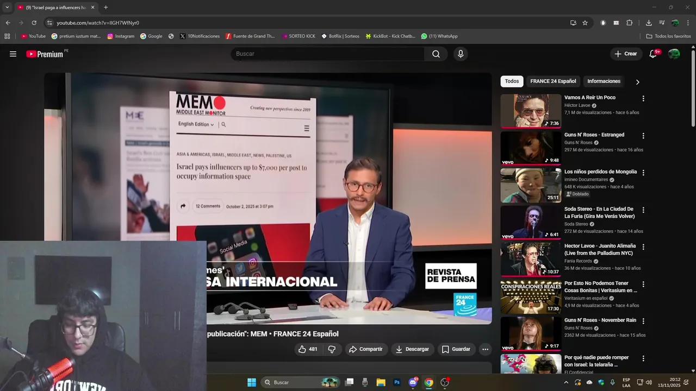Open options for El Confidencial video
The height and width of the screenshot is (391, 696).
pos(643,358)
